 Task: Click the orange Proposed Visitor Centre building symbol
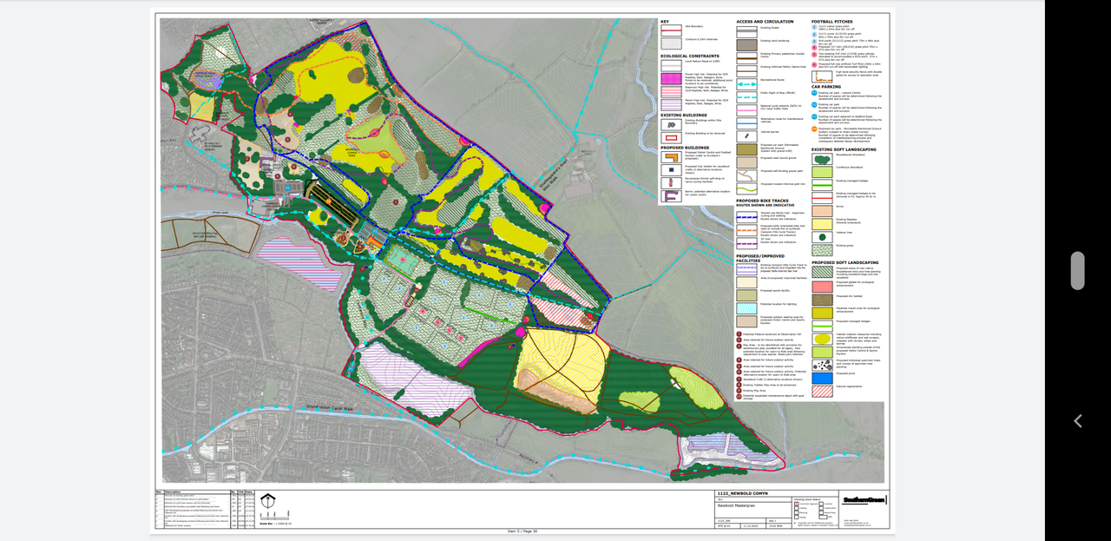[x=671, y=159]
